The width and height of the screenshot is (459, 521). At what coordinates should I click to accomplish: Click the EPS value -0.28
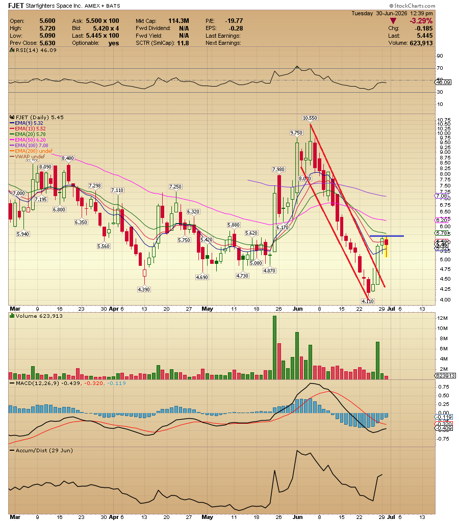tap(236, 28)
